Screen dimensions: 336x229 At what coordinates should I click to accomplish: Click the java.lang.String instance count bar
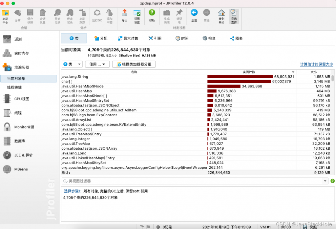(240, 77)
